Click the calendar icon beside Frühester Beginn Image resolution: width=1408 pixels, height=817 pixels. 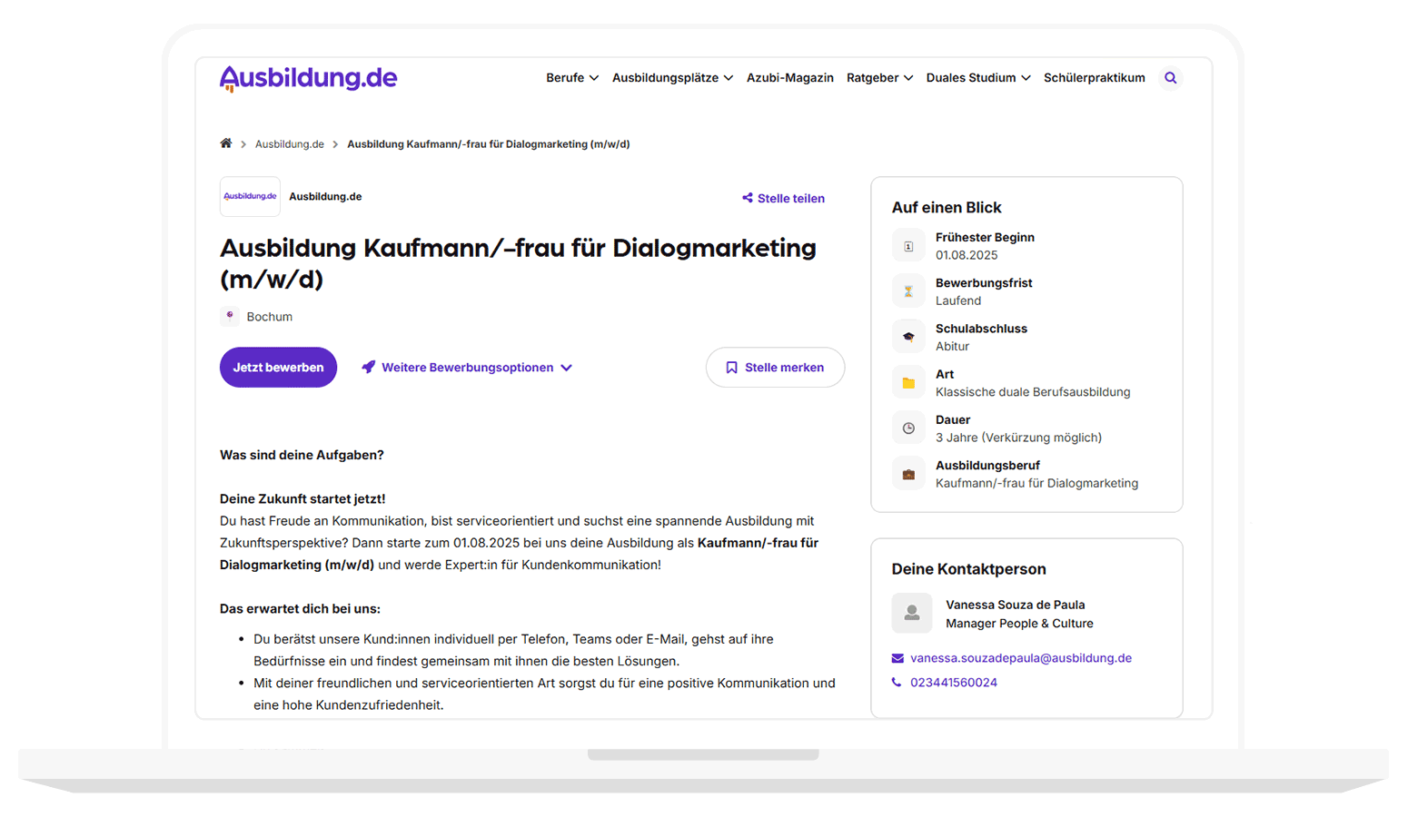(x=908, y=244)
